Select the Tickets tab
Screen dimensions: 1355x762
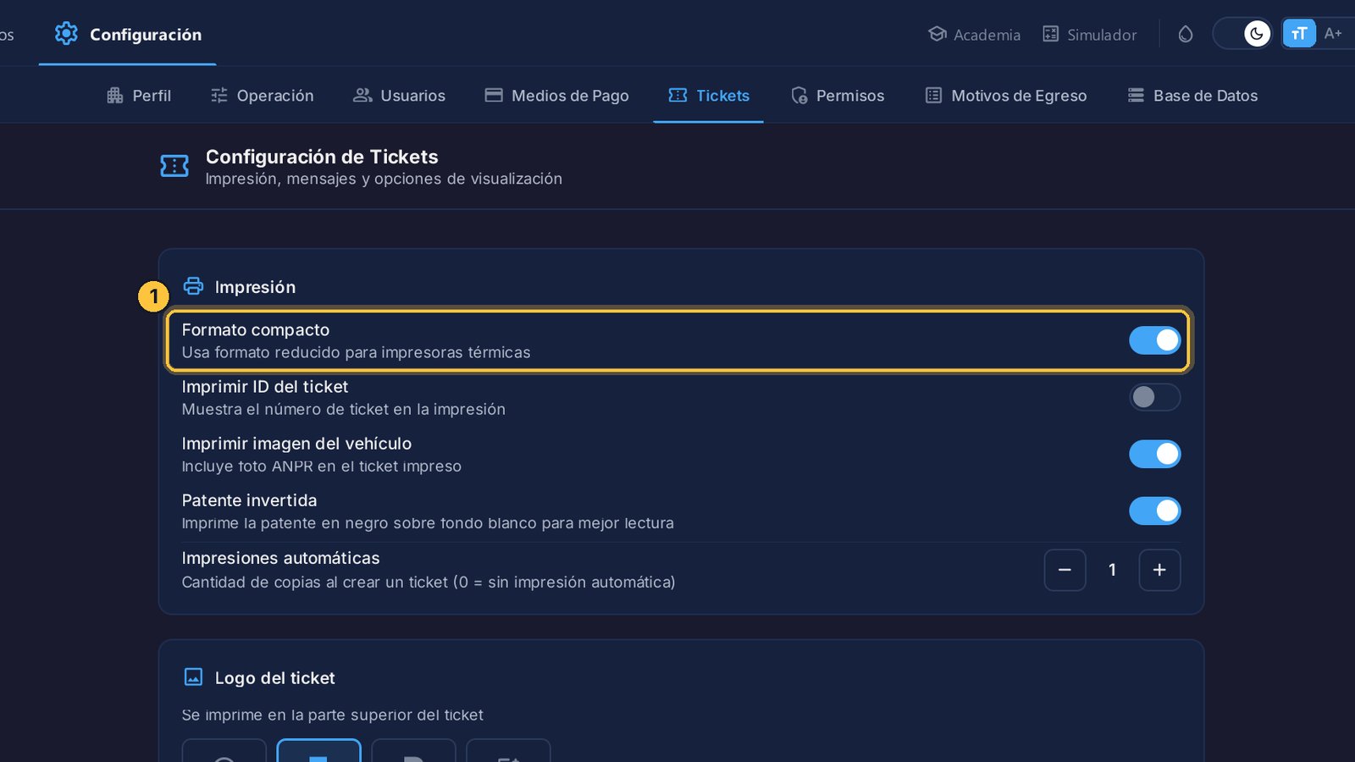tap(709, 96)
